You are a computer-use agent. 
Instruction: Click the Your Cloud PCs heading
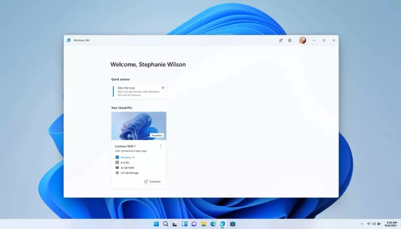tap(122, 108)
